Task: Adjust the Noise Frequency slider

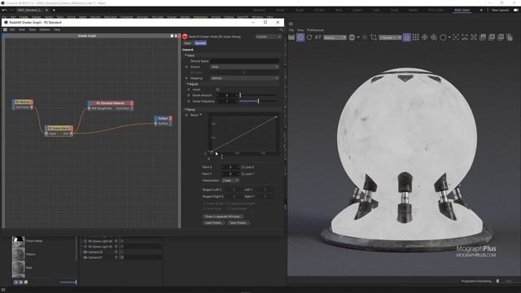Action: [258, 101]
